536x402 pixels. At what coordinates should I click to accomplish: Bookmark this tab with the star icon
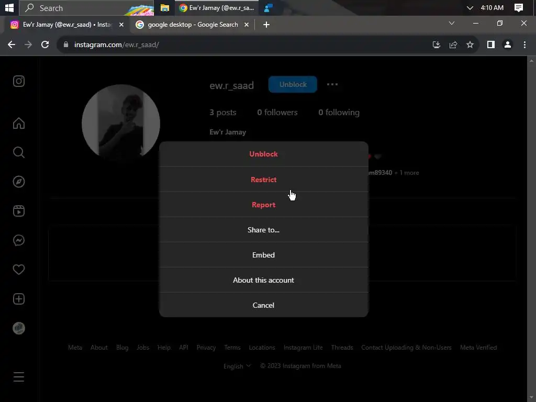pos(470,45)
